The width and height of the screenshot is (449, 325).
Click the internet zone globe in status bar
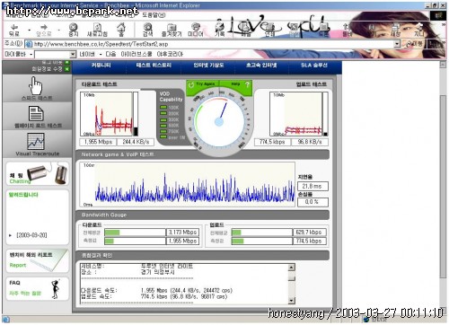[x=365, y=320]
